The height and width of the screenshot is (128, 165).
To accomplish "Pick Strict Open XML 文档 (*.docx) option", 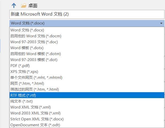I will 87,119.
